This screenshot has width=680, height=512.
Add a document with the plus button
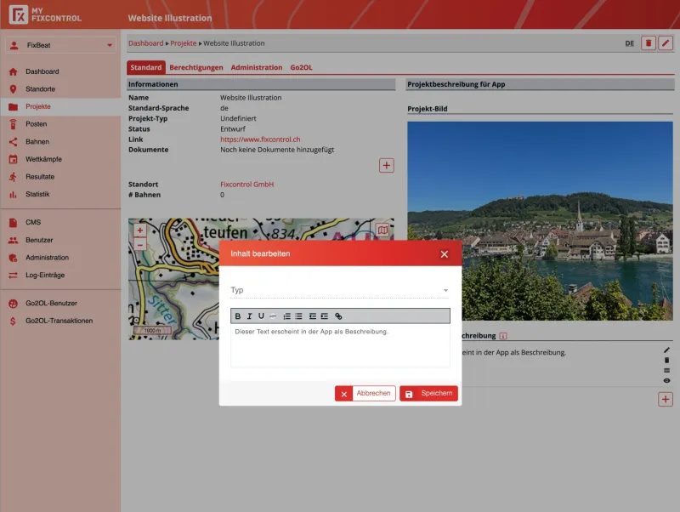point(387,165)
